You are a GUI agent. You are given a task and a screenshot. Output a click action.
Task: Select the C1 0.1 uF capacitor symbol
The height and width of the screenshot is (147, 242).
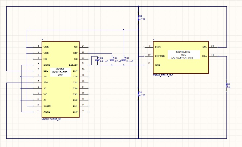(x=123, y=59)
